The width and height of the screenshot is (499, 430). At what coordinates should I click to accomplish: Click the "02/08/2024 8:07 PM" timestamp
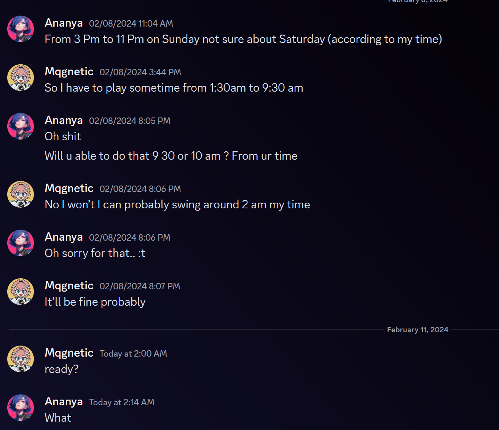[140, 286]
